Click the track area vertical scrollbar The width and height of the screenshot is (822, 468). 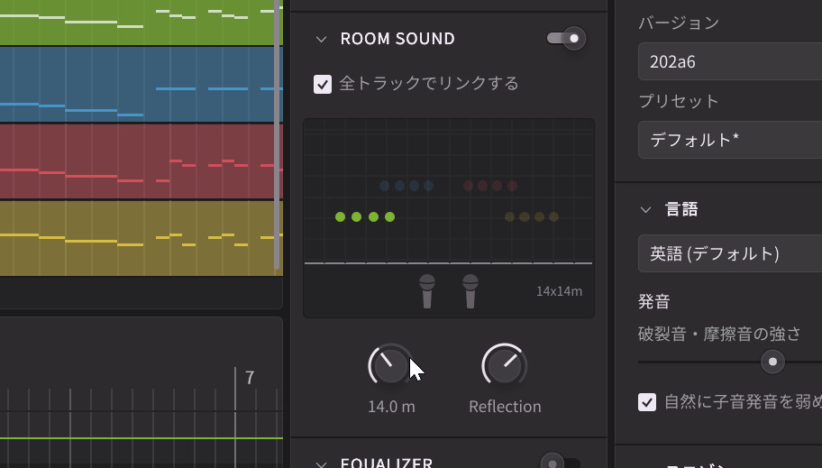click(x=278, y=135)
